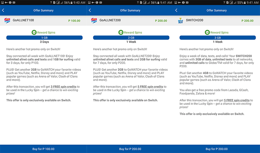Viewport: 260px width, 153px height.
Task: Tap the 9:40 AM clock in the status bar
Action: point(79,3)
